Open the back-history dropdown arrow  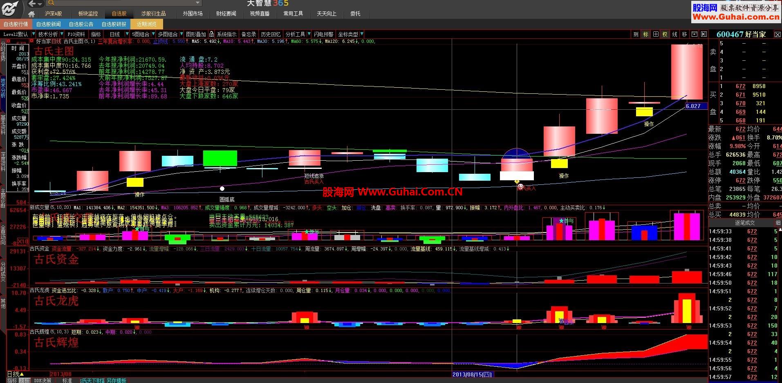[x=40, y=4]
